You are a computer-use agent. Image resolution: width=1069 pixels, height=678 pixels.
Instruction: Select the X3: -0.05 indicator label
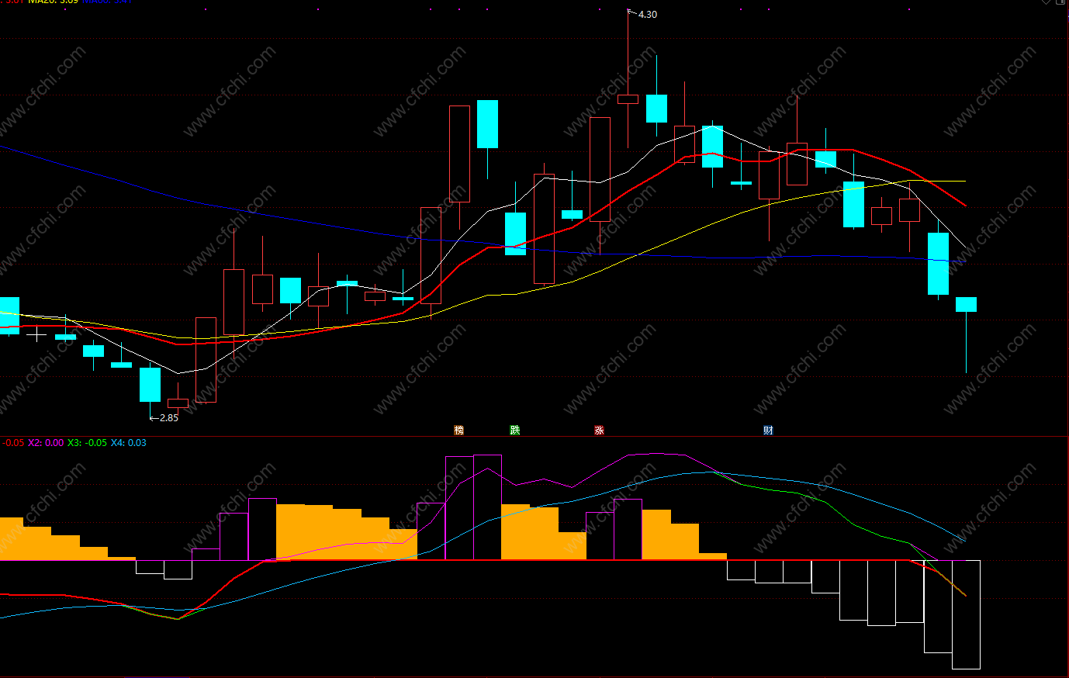click(87, 443)
